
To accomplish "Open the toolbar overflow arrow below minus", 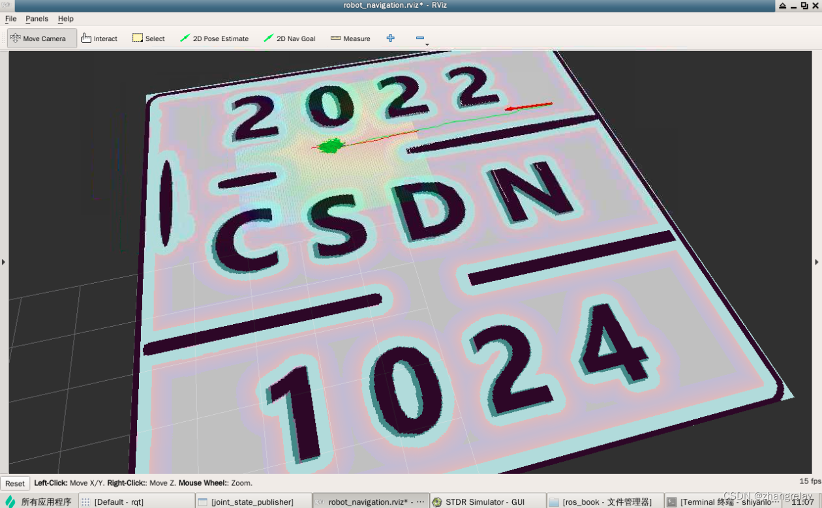I will (427, 45).
